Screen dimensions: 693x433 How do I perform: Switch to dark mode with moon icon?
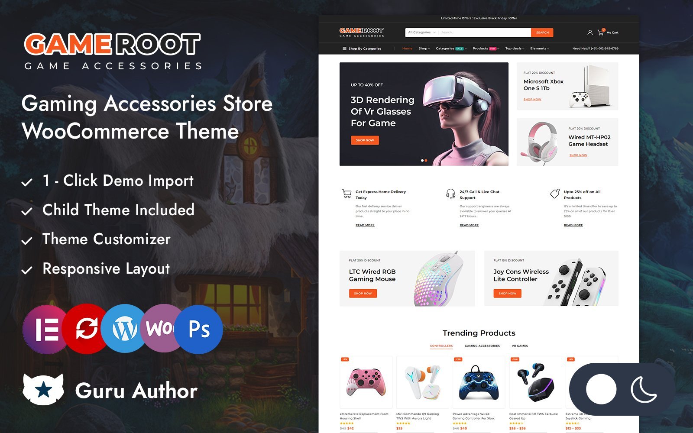(644, 389)
